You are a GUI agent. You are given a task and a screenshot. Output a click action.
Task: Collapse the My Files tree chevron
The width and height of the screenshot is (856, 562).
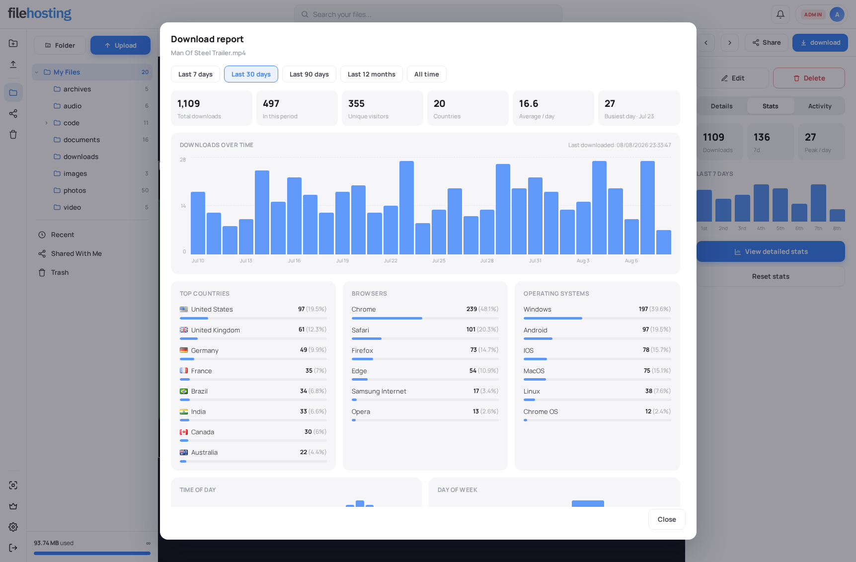pyautogui.click(x=36, y=72)
